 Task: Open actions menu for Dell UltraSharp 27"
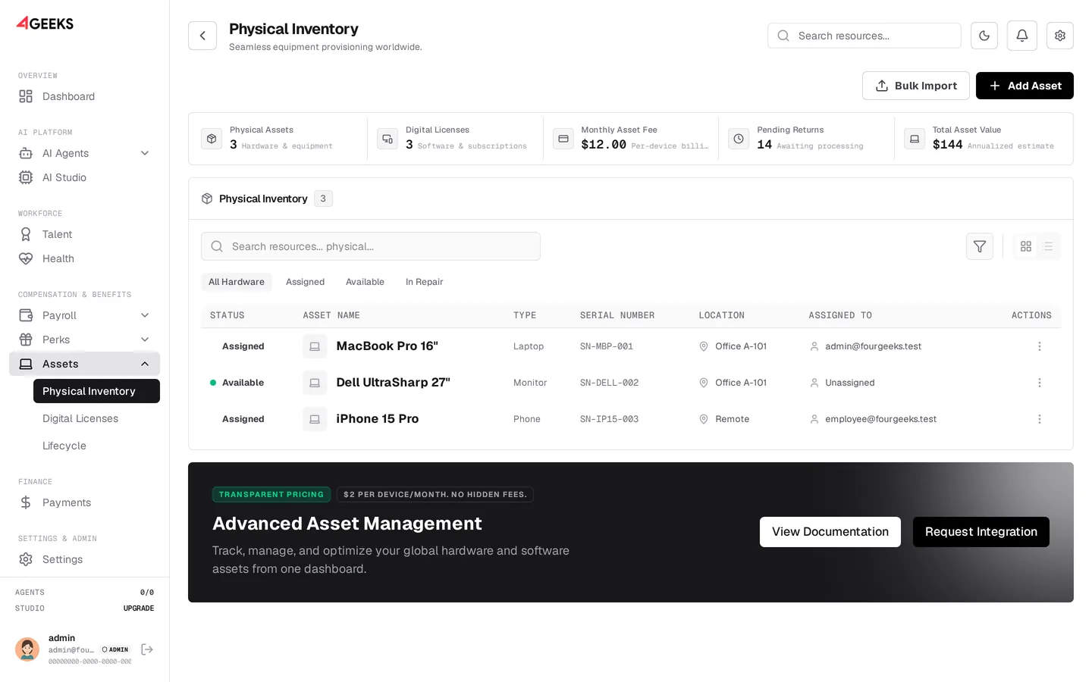(x=1040, y=383)
